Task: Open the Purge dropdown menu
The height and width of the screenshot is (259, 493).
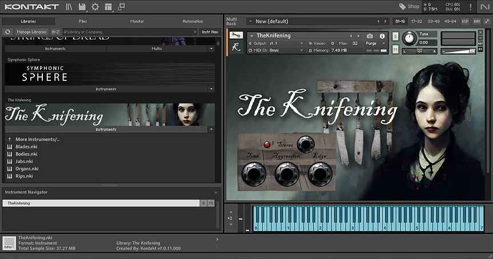Action: (373, 43)
